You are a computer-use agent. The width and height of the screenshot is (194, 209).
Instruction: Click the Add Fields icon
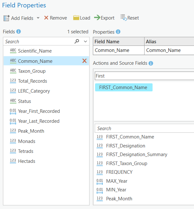coord(6,18)
